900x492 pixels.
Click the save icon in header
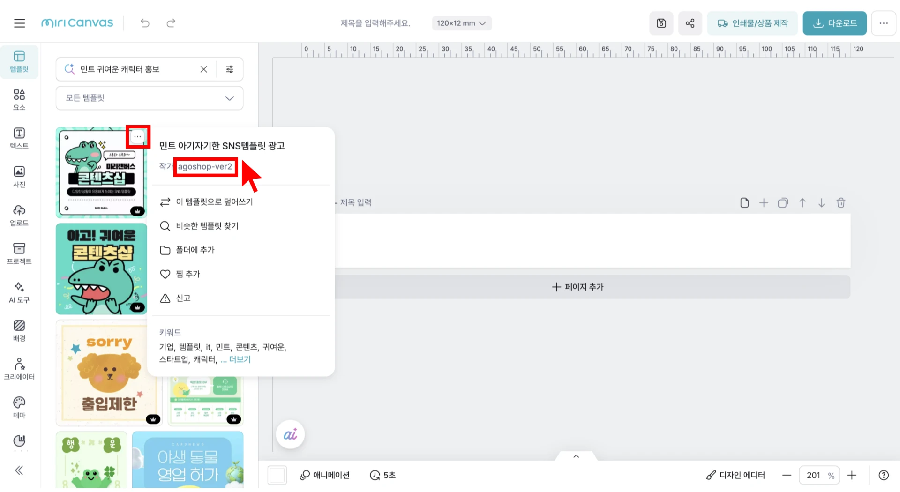point(661,23)
